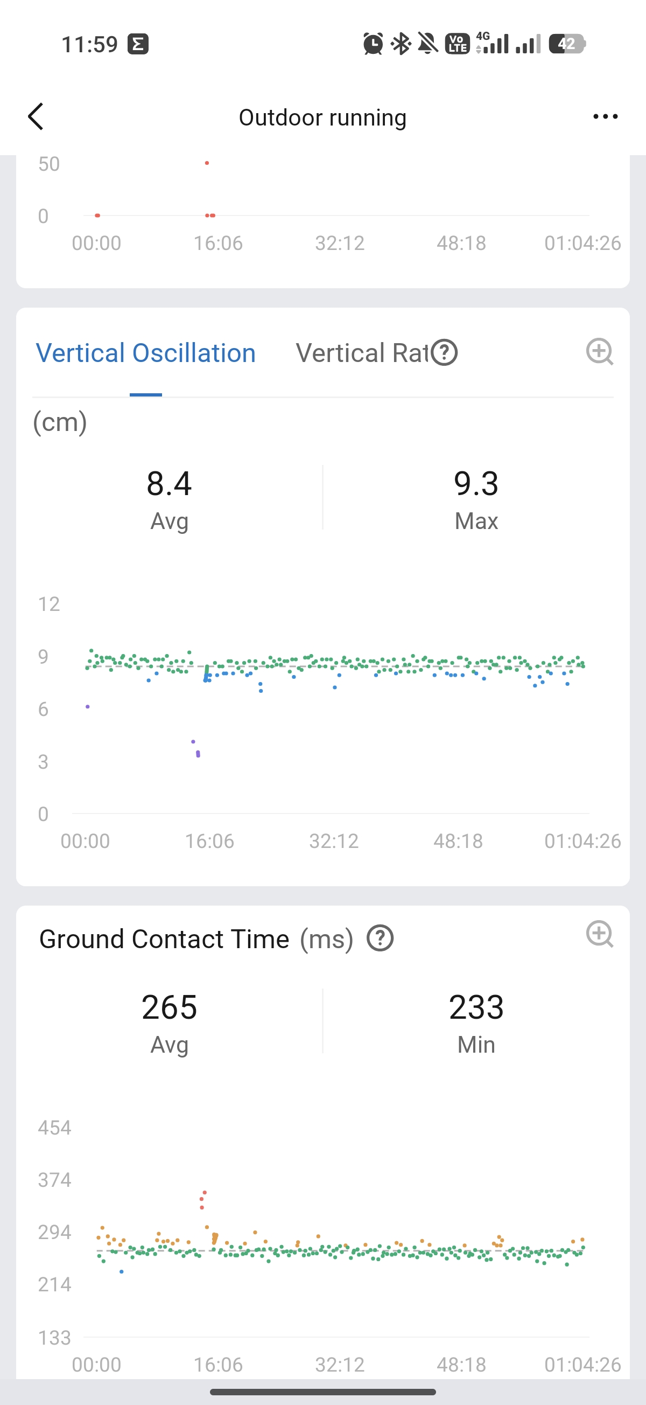
Task: Tap the Bluetooth status icon
Action: pos(401,44)
